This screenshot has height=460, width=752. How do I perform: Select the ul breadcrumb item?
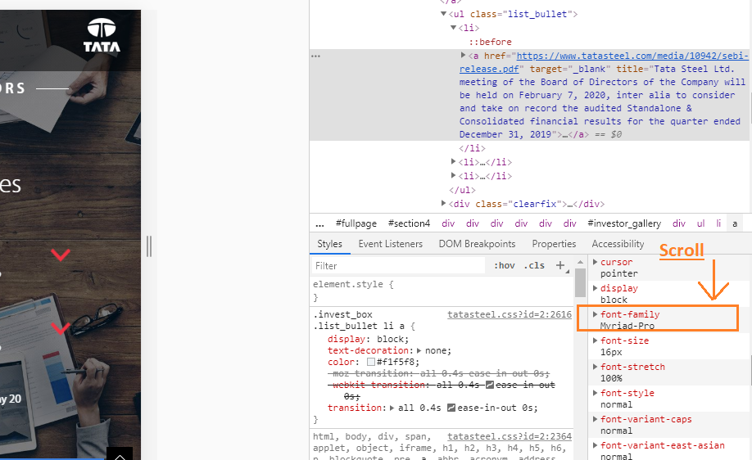[x=700, y=223]
